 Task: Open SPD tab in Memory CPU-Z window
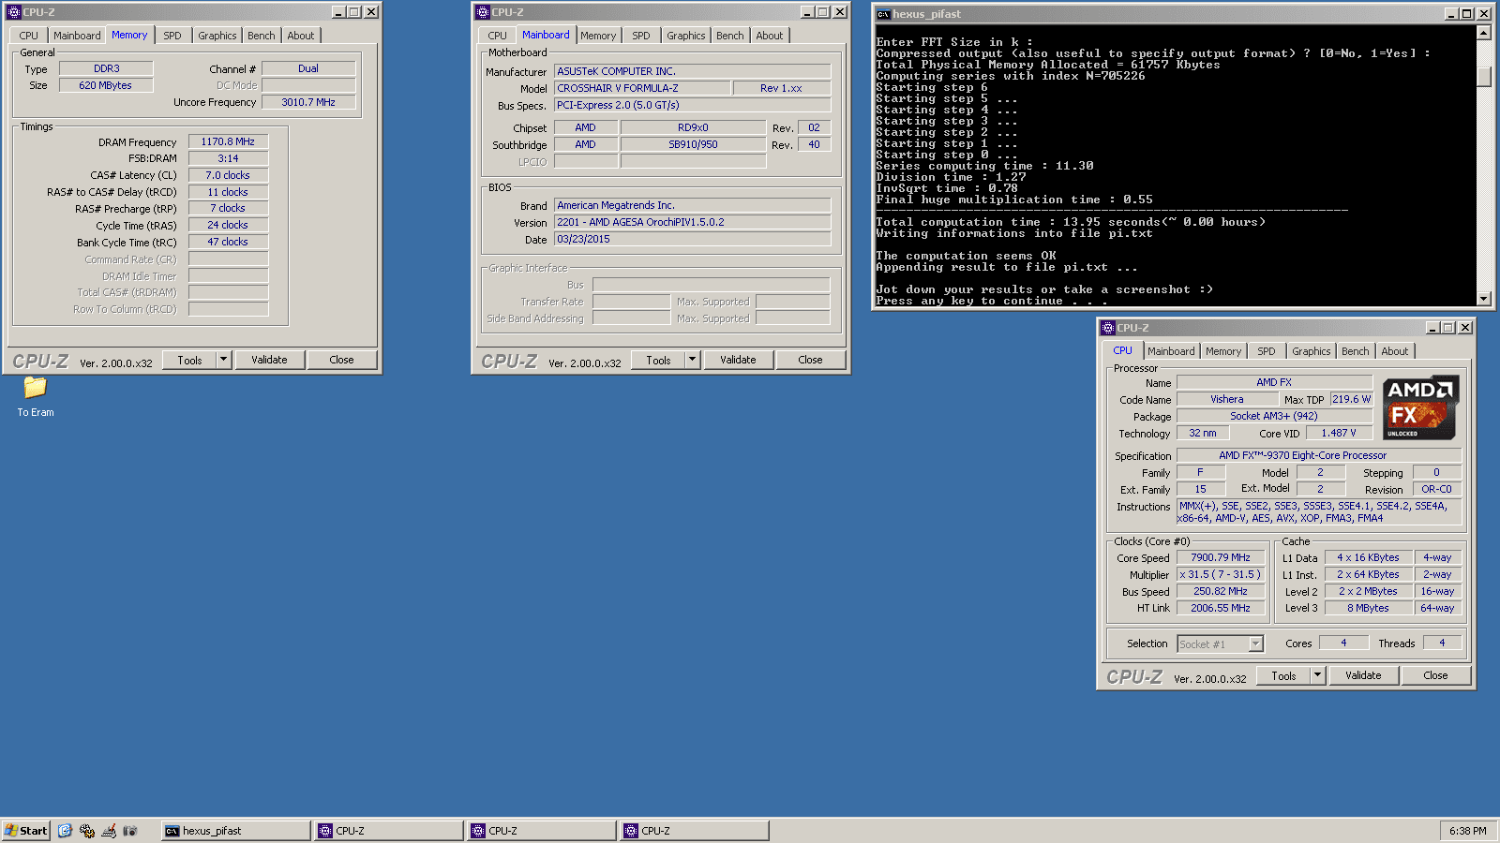coord(172,36)
